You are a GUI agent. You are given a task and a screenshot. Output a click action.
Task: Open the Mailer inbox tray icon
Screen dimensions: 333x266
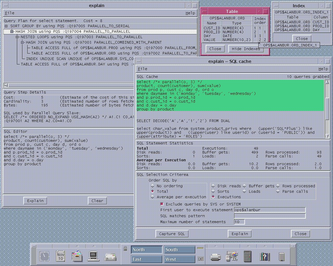[x=110, y=257]
